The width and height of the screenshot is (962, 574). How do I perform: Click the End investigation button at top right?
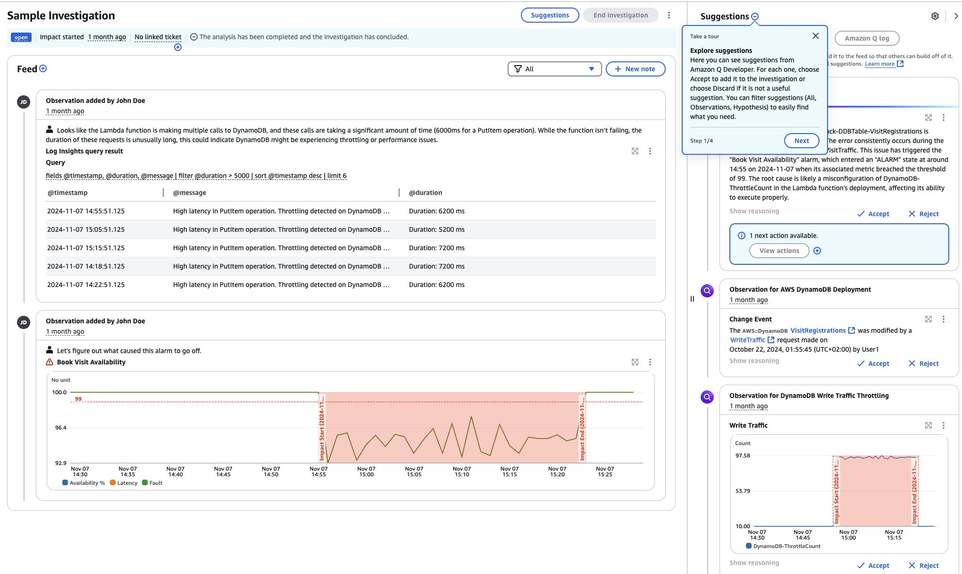tap(619, 14)
